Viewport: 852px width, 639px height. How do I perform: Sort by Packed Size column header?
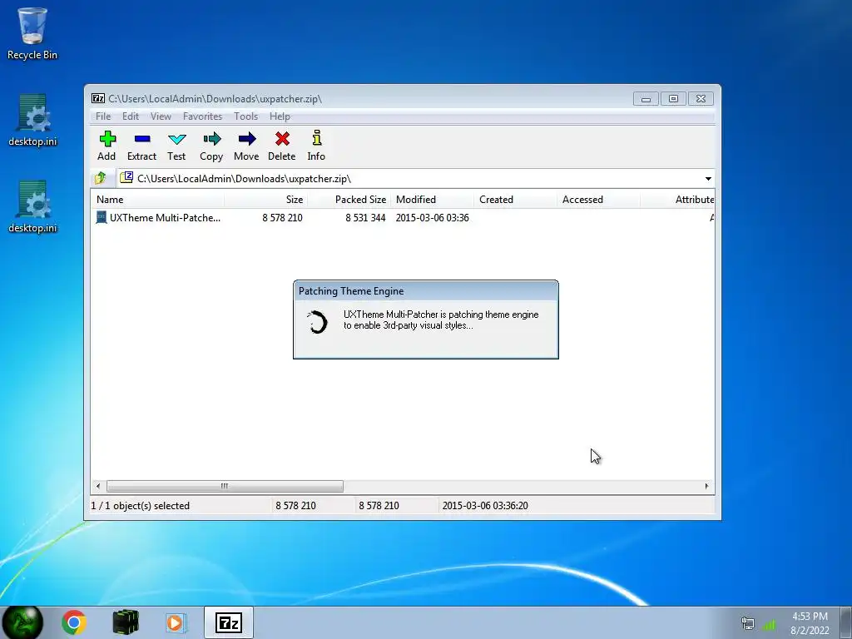click(349, 200)
